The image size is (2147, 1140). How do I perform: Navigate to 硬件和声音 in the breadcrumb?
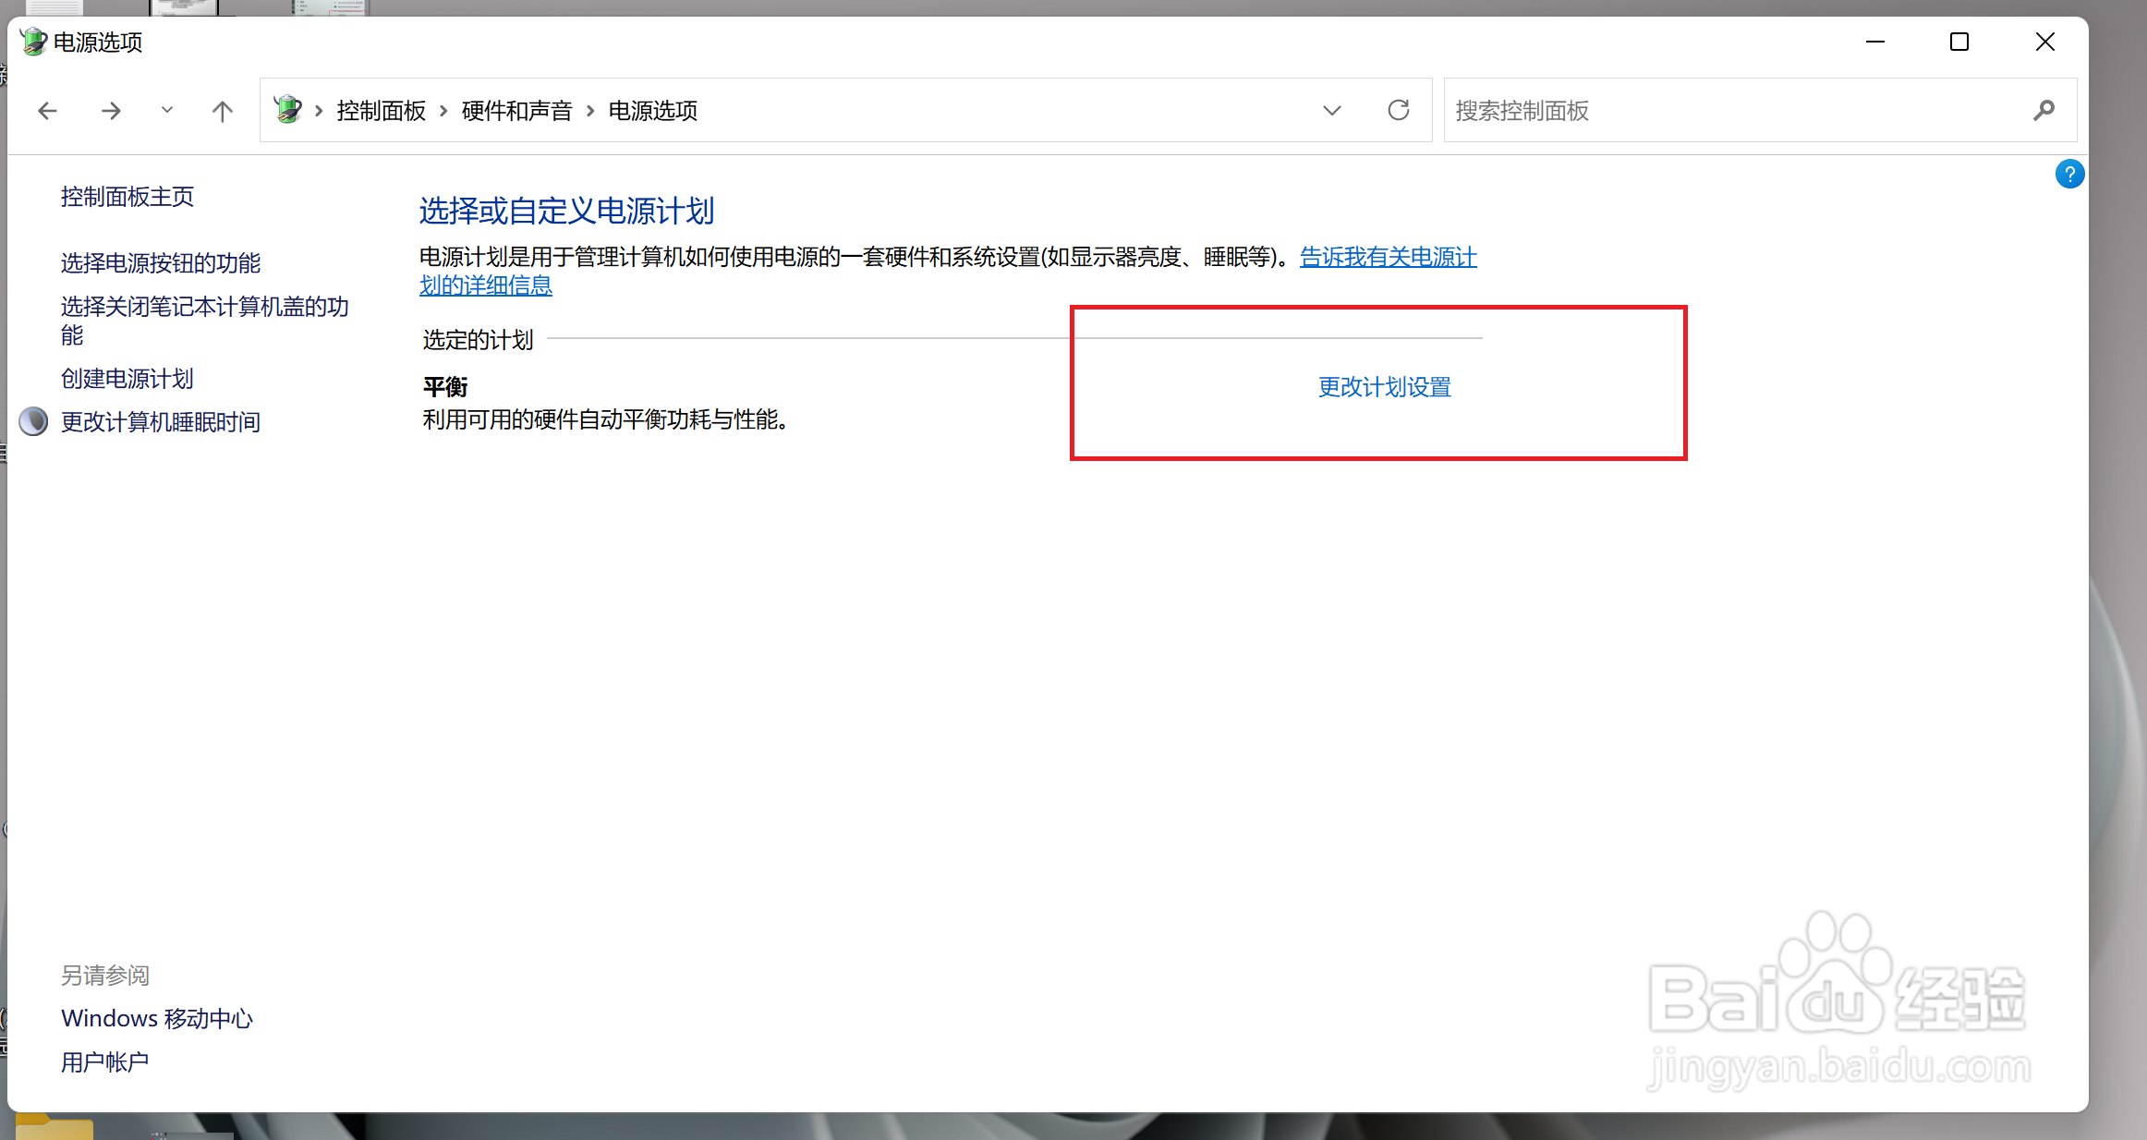tap(517, 110)
